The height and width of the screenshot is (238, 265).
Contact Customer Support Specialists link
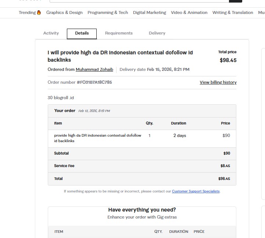pos(196,191)
